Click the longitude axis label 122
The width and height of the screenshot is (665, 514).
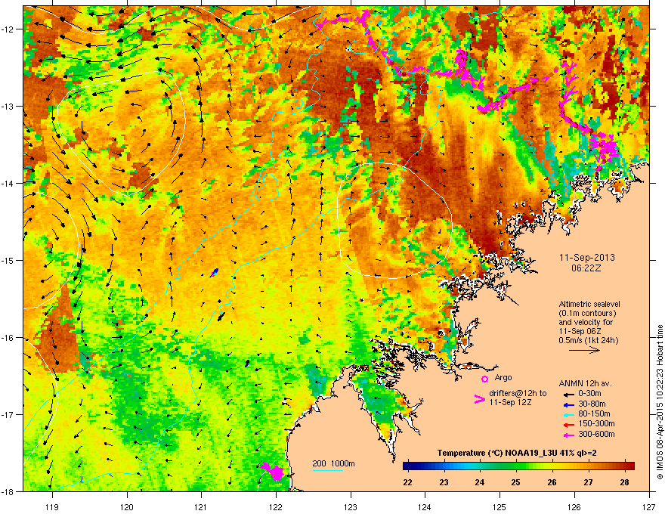(276, 506)
